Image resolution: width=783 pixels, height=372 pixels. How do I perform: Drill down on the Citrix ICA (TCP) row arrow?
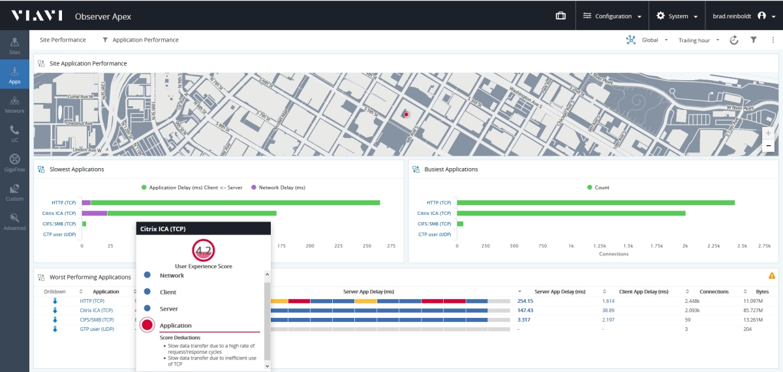click(55, 310)
